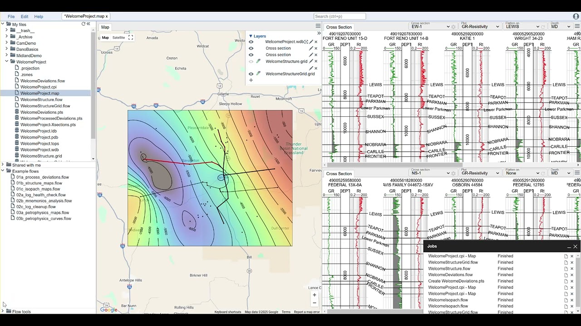Select the Map panel tab
The height and width of the screenshot is (326, 581).
[105, 27]
